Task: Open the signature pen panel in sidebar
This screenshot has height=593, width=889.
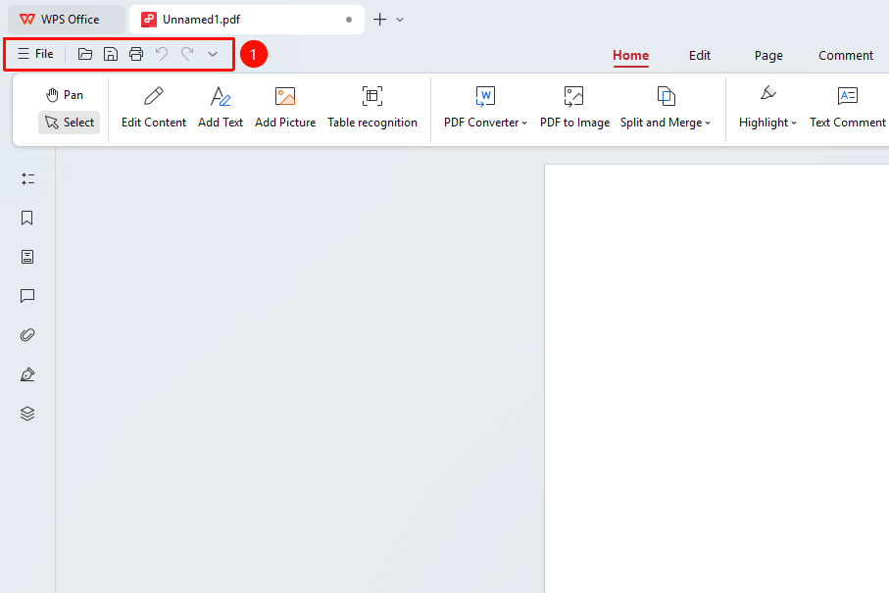Action: pos(27,374)
